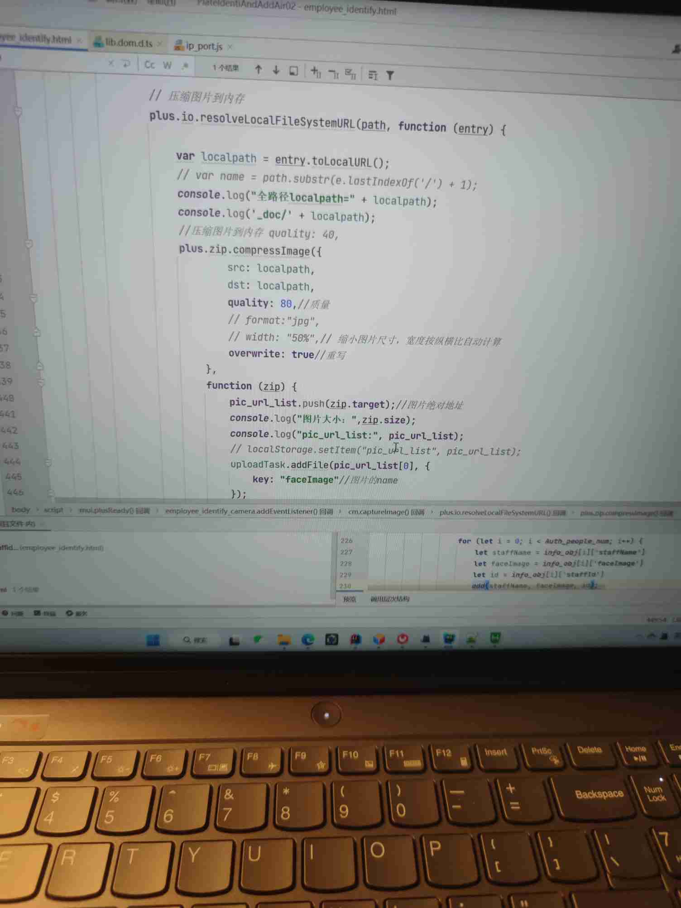Image resolution: width=681 pixels, height=908 pixels.
Task: Collapse the plus.zip.compressImage code fold
Action: point(29,244)
